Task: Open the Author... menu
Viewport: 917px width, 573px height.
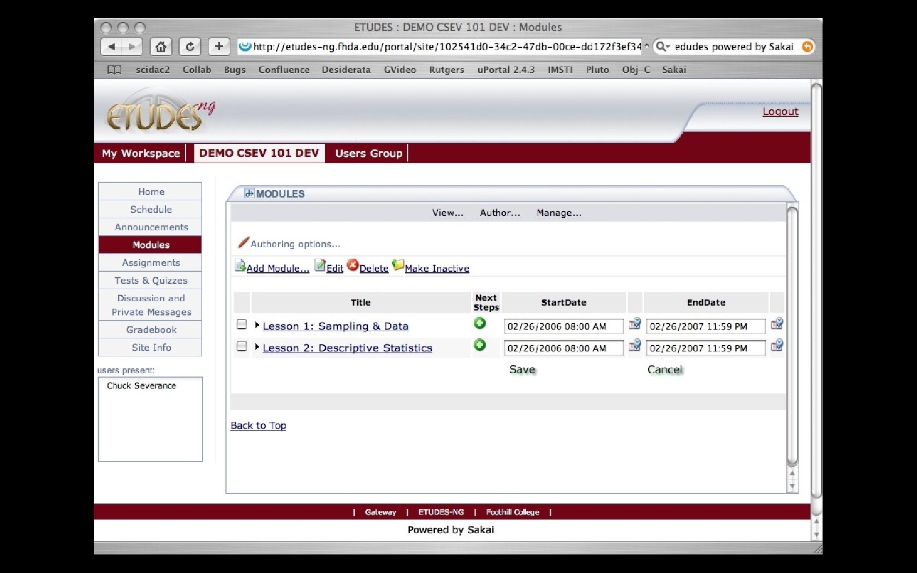Action: (500, 213)
